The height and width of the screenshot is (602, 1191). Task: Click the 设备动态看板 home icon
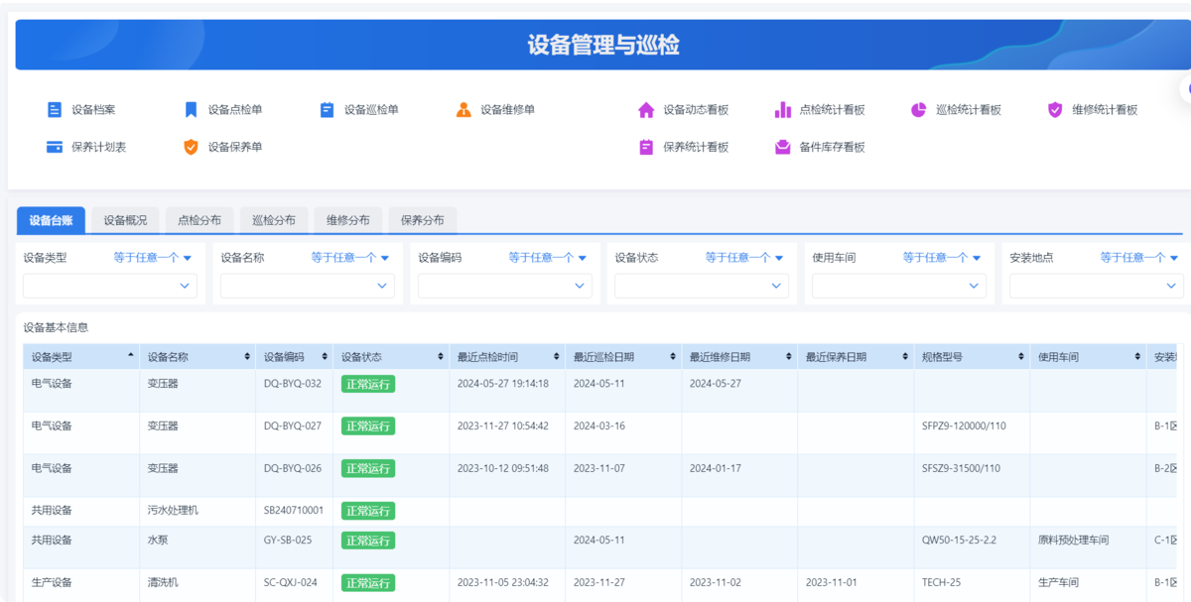click(646, 110)
